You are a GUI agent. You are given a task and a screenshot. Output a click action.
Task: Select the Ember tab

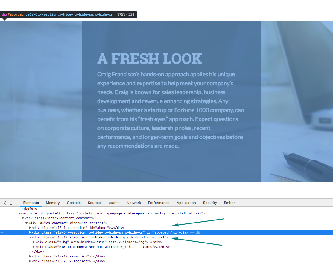pyautogui.click(x=229, y=203)
